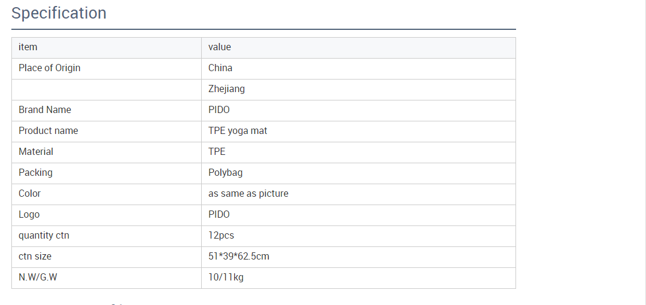Screen dimensions: 646x305
Task: Click the Logo row label
Action: click(x=29, y=215)
